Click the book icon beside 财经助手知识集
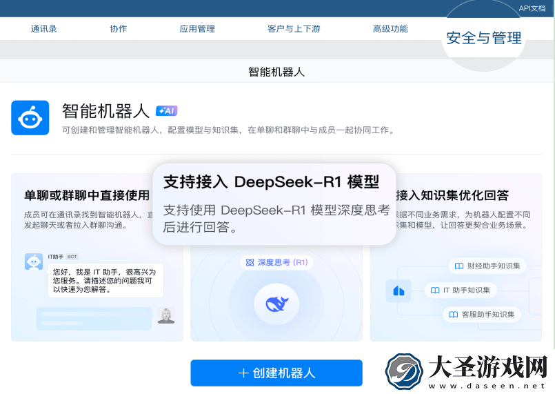This screenshot has width=555, height=394. point(459,266)
